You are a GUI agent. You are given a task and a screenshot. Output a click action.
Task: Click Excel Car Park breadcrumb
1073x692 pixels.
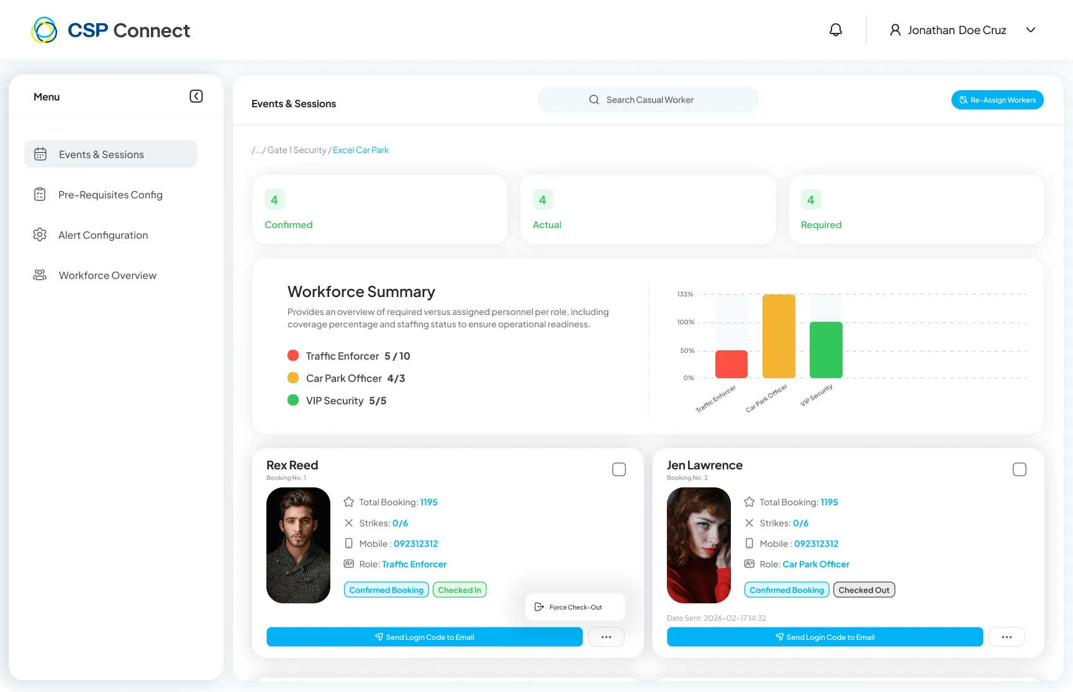[361, 150]
